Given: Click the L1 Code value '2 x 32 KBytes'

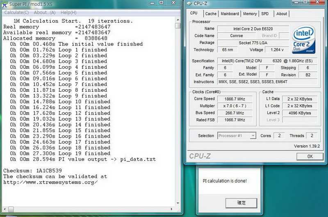Looking at the screenshot, I should pos(300,106).
